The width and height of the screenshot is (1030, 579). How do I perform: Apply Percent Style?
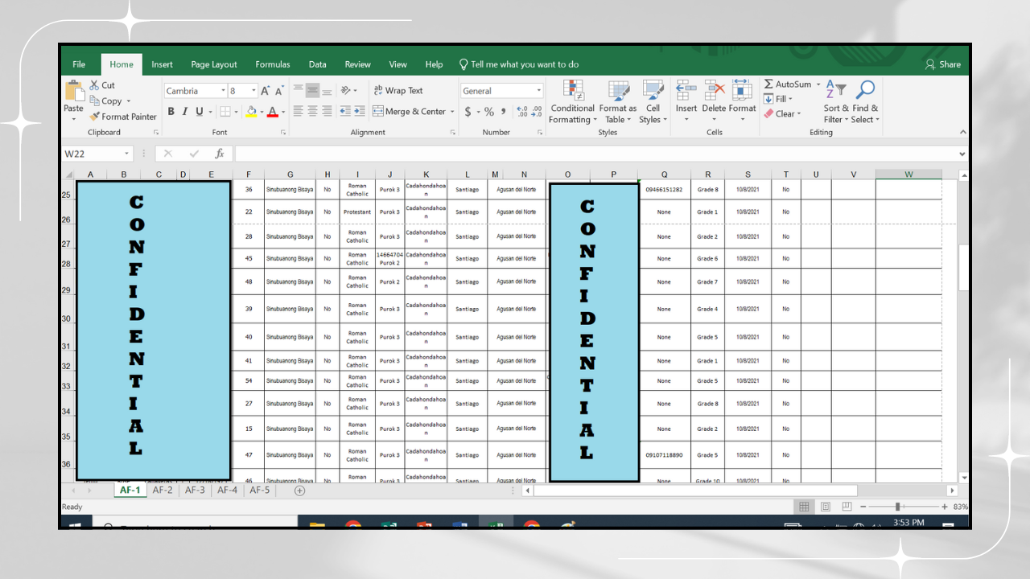pyautogui.click(x=488, y=112)
